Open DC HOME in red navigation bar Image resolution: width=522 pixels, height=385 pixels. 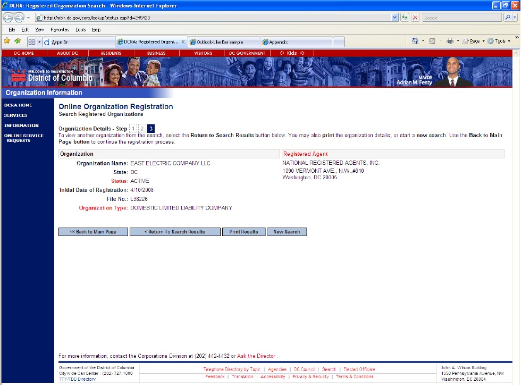click(x=24, y=53)
